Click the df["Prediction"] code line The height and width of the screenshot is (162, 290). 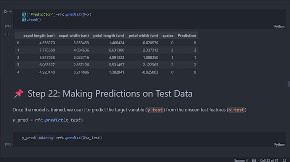point(57,14)
